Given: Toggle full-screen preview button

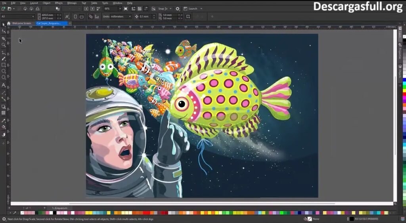Looking at the screenshot, I should point(126,9).
